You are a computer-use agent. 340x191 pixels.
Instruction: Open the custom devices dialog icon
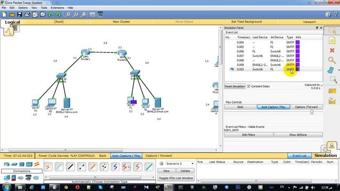pos(100,14)
